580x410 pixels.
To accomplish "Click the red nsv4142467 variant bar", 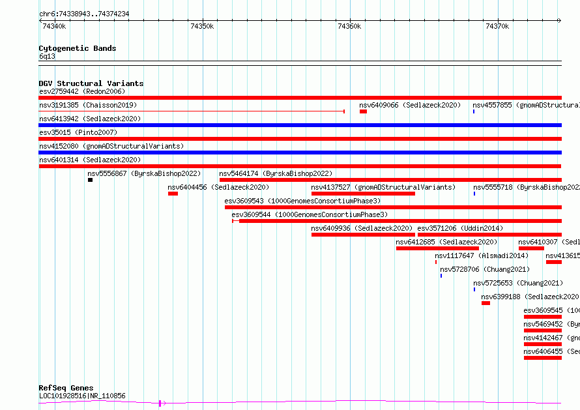I will (x=543, y=344).
